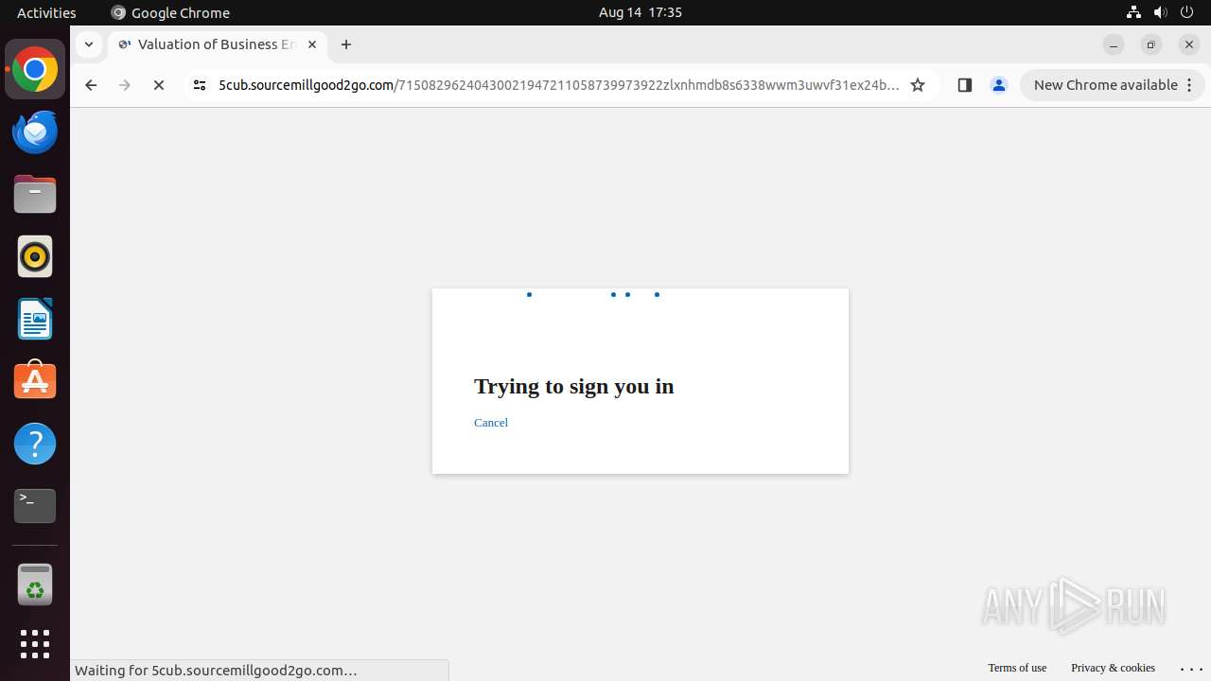Stop loading this page

pyautogui.click(x=159, y=85)
